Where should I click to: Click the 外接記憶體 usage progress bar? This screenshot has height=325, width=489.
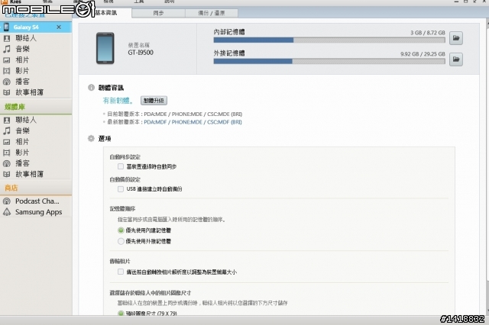(329, 61)
